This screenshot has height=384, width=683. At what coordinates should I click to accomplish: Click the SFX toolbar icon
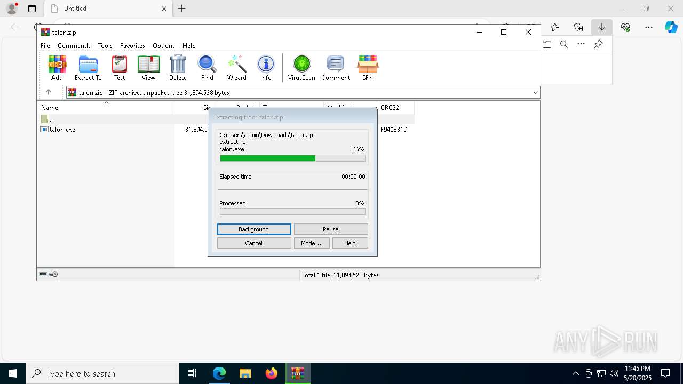click(x=368, y=68)
